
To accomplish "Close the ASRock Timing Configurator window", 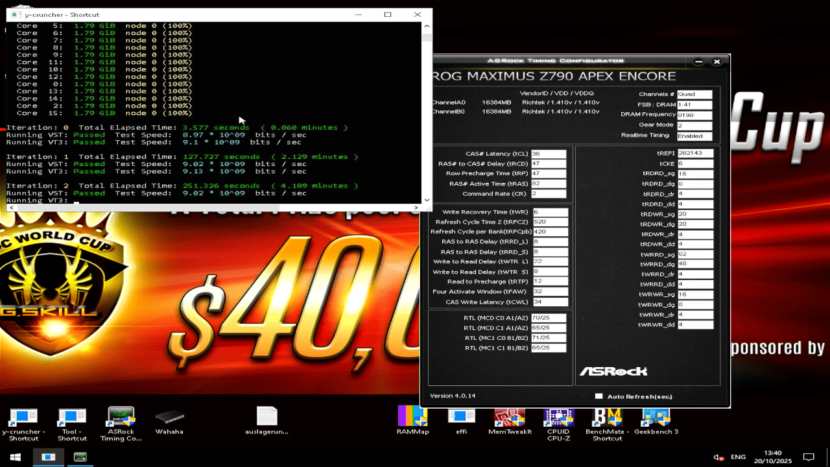I will click(717, 62).
